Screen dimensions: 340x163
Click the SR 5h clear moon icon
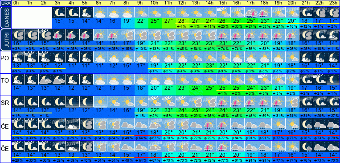tap(86, 102)
